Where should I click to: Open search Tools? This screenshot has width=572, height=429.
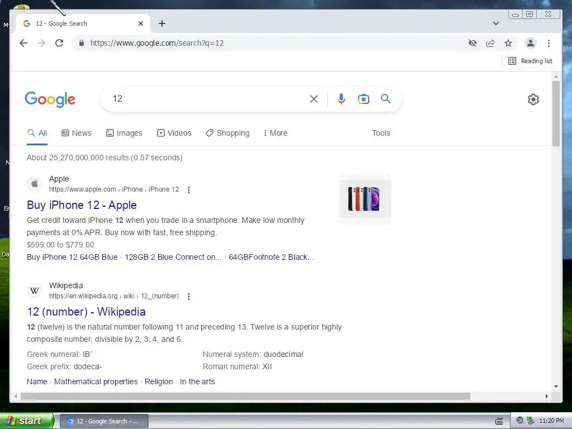pos(381,133)
